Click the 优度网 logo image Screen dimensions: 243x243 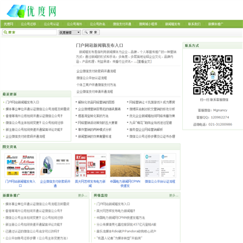pyautogui.click(x=32, y=11)
